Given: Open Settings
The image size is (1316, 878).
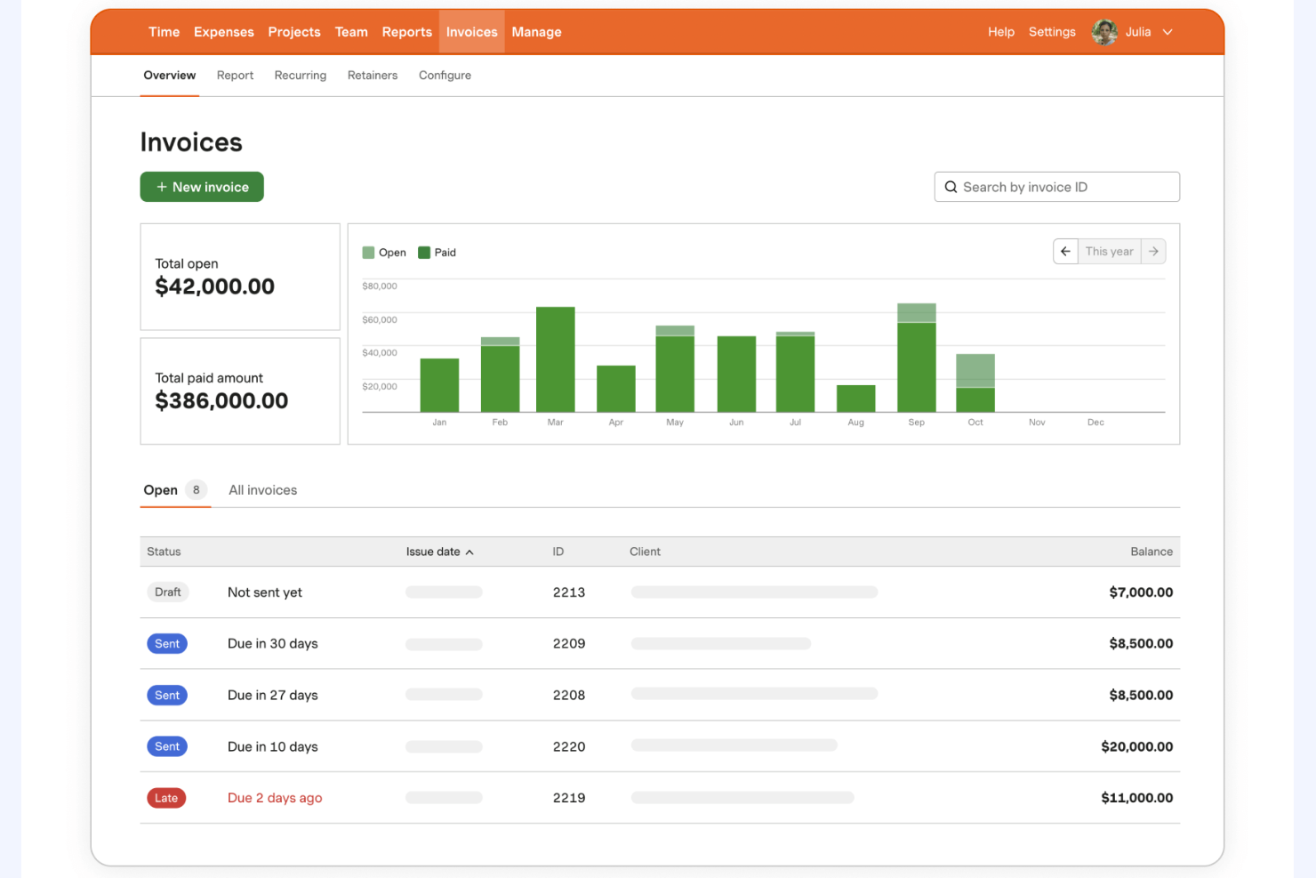Looking at the screenshot, I should click(x=1052, y=31).
